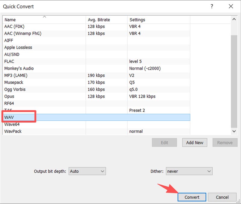Viewport: 241px width, 204px height.
Task: Select the AU/SND preset
Action: click(x=96, y=54)
